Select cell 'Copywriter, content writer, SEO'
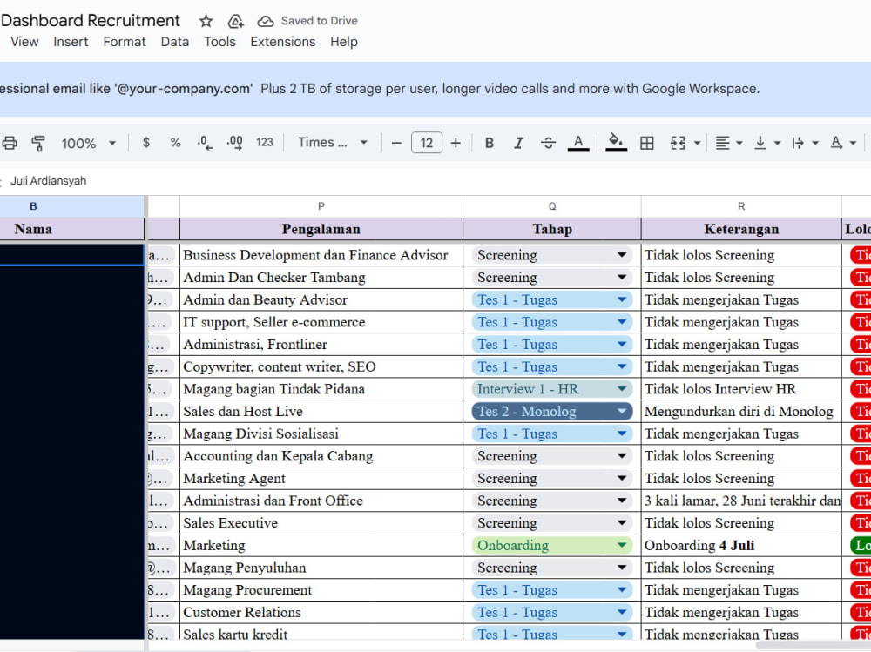The height and width of the screenshot is (652, 871). point(321,367)
